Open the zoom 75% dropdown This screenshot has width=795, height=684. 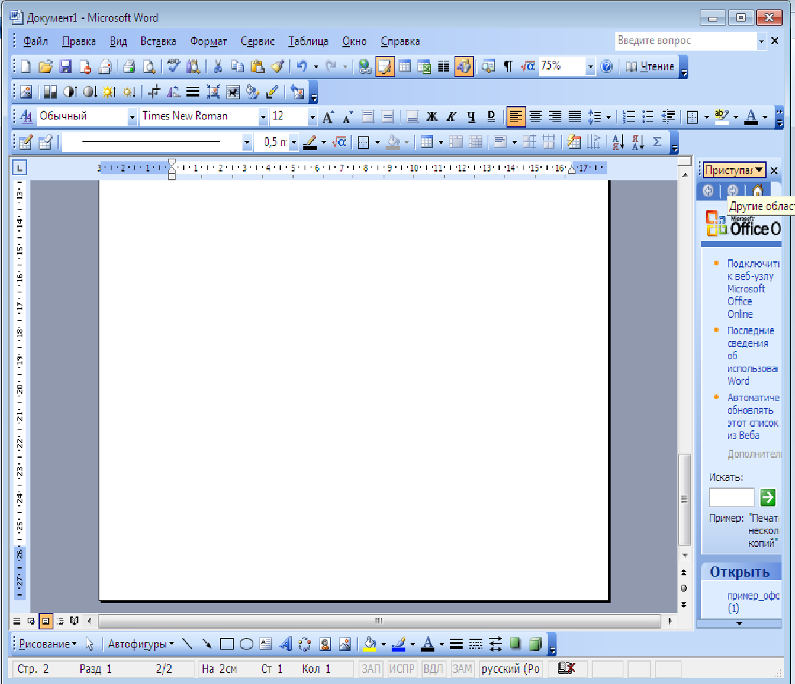pos(590,66)
